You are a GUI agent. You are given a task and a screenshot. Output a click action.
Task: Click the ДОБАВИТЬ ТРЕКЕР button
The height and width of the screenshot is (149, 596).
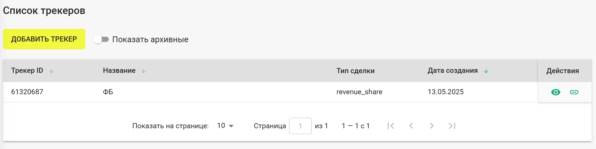(x=44, y=39)
